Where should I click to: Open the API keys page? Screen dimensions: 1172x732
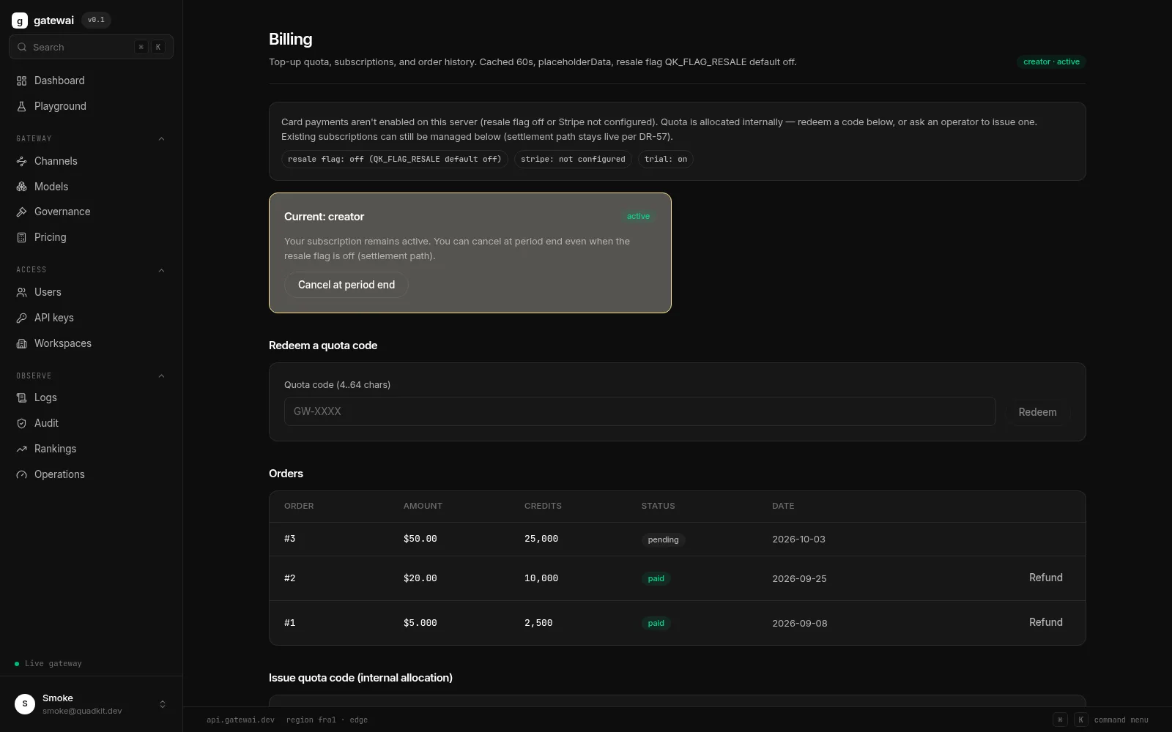(91, 318)
